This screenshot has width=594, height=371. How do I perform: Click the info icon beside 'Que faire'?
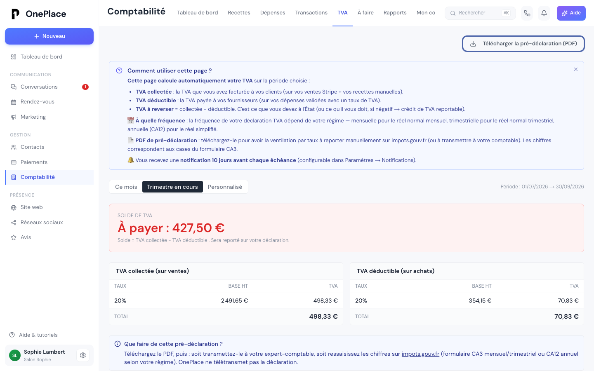coord(118,344)
